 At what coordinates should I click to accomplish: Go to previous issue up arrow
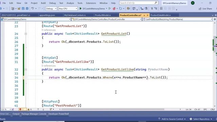tap(38, 109)
